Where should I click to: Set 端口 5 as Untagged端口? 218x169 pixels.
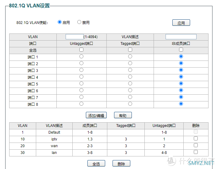81,84
